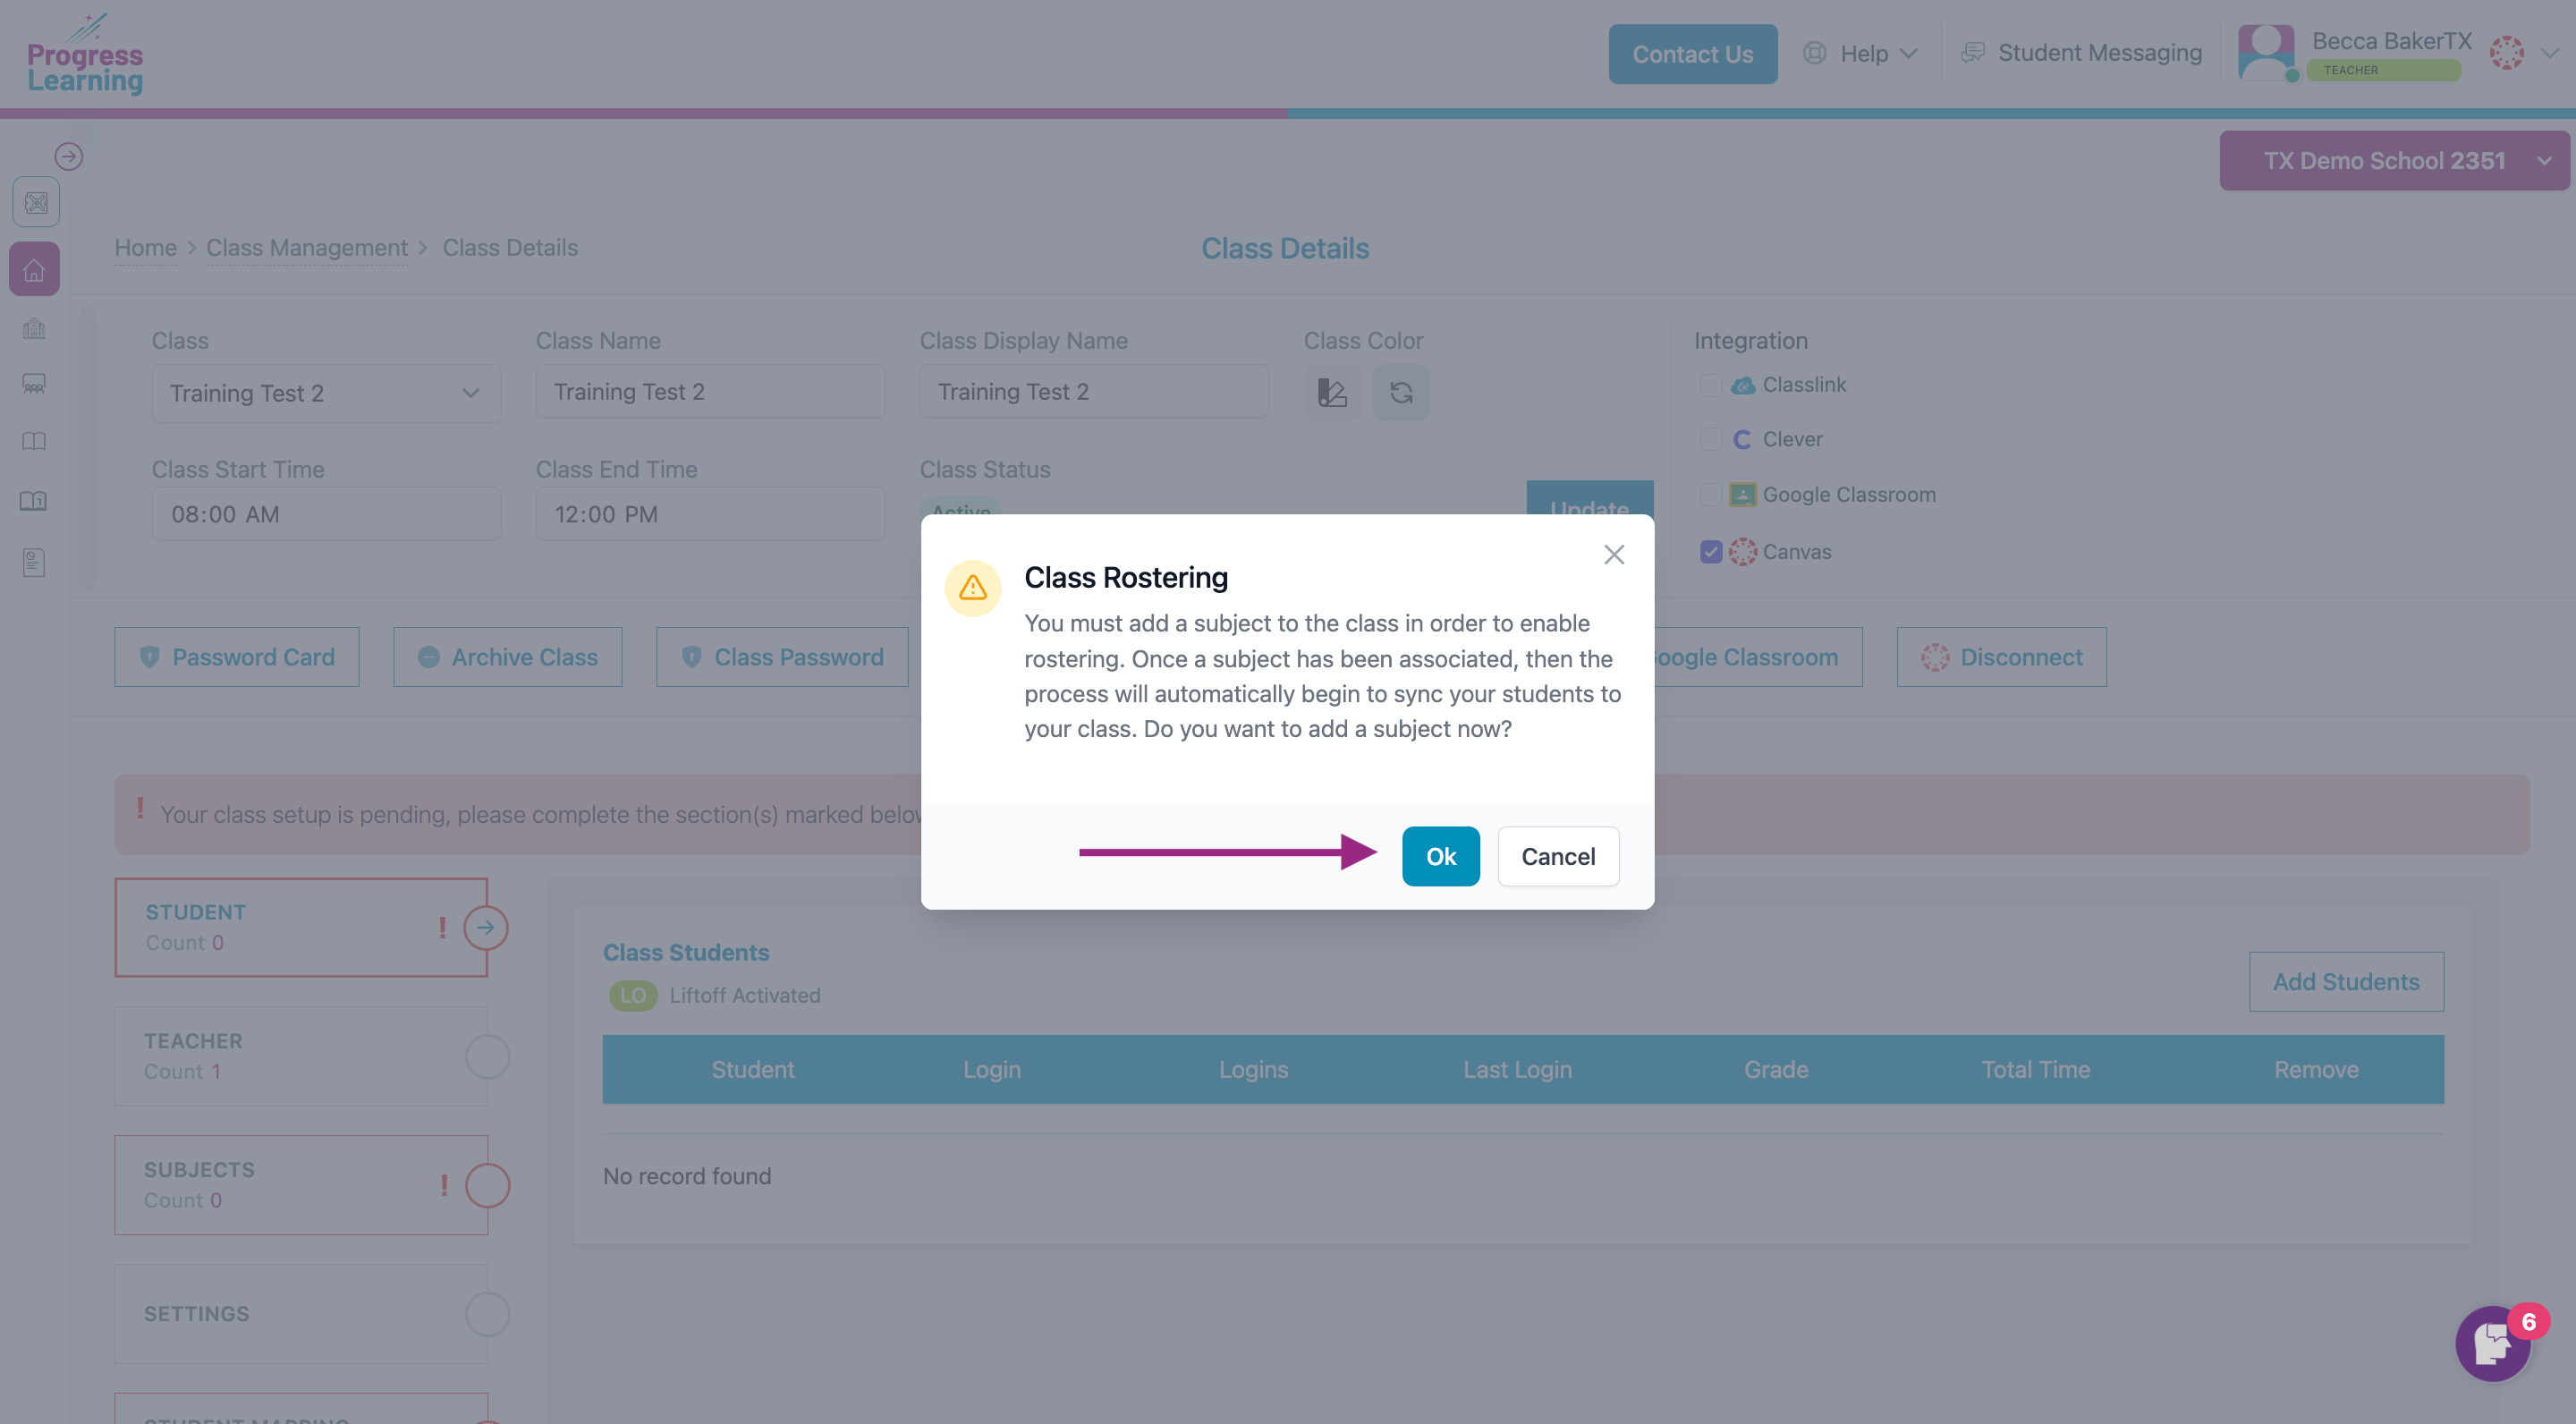Click the Grade column header
The height and width of the screenshot is (1424, 2576).
(1776, 1069)
